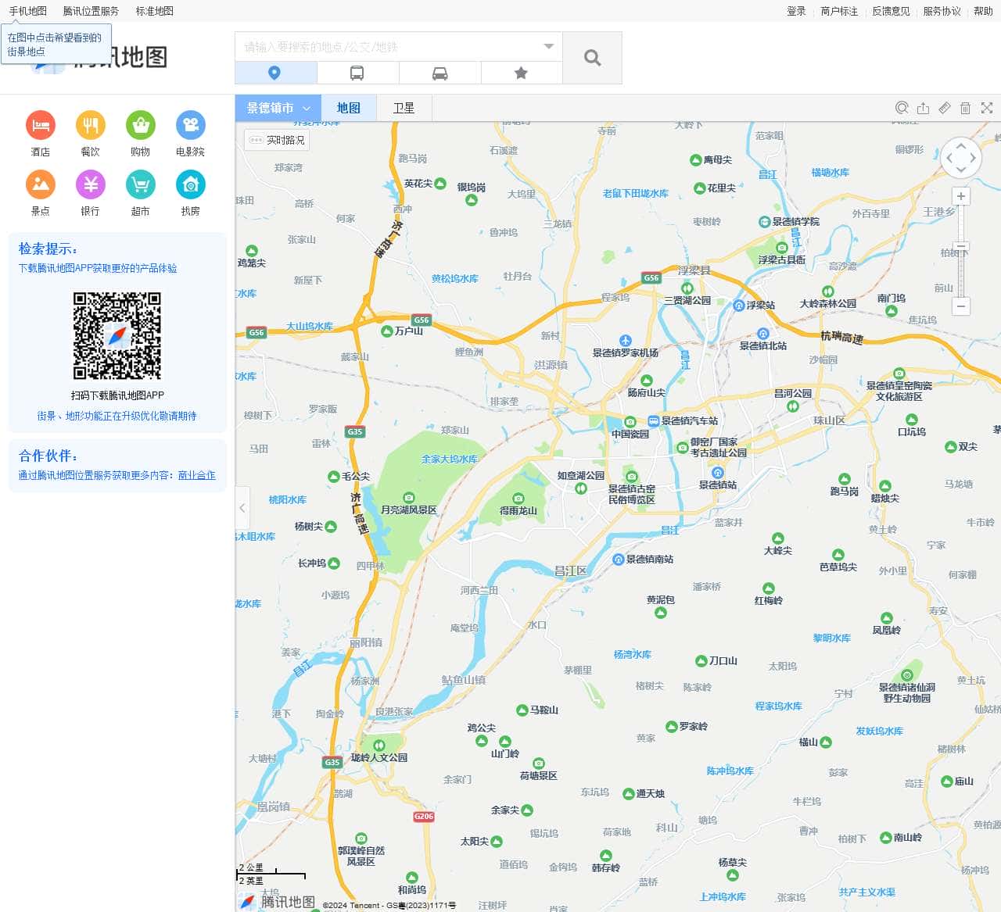
Task: Click the 登录 login link
Action: [795, 11]
